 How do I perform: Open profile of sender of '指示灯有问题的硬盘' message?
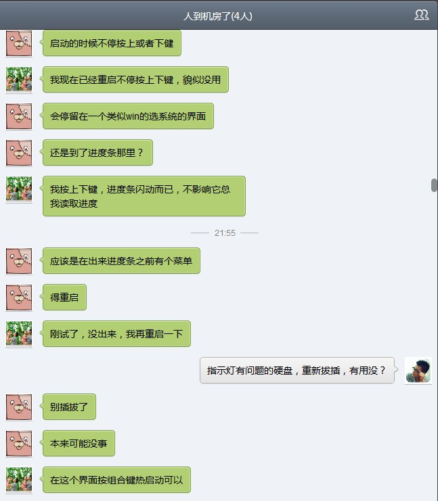418,371
